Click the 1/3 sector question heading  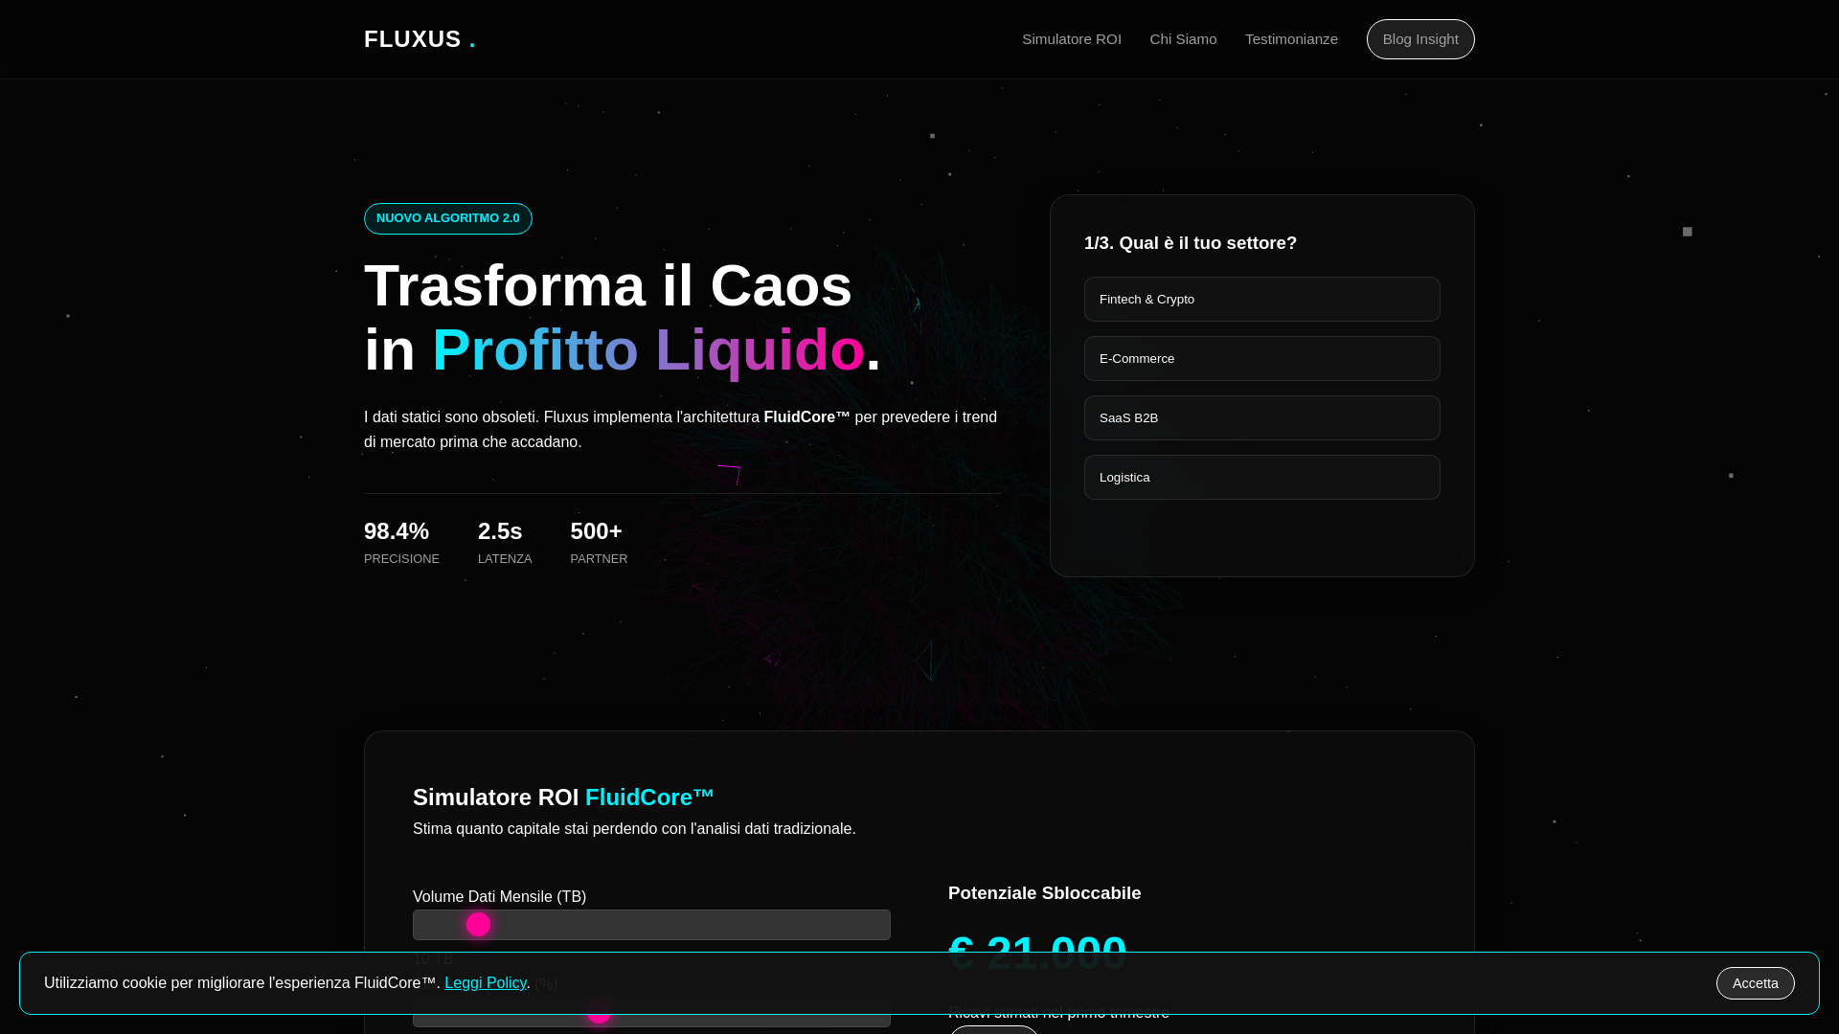(1190, 243)
